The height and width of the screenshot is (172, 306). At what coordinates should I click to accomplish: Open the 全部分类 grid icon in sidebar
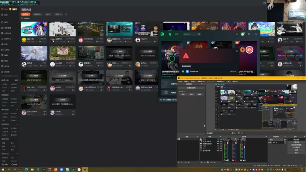2,33
